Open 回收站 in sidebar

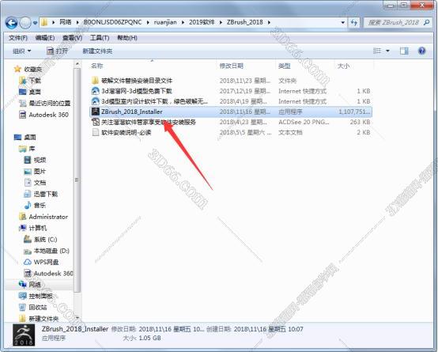38,307
